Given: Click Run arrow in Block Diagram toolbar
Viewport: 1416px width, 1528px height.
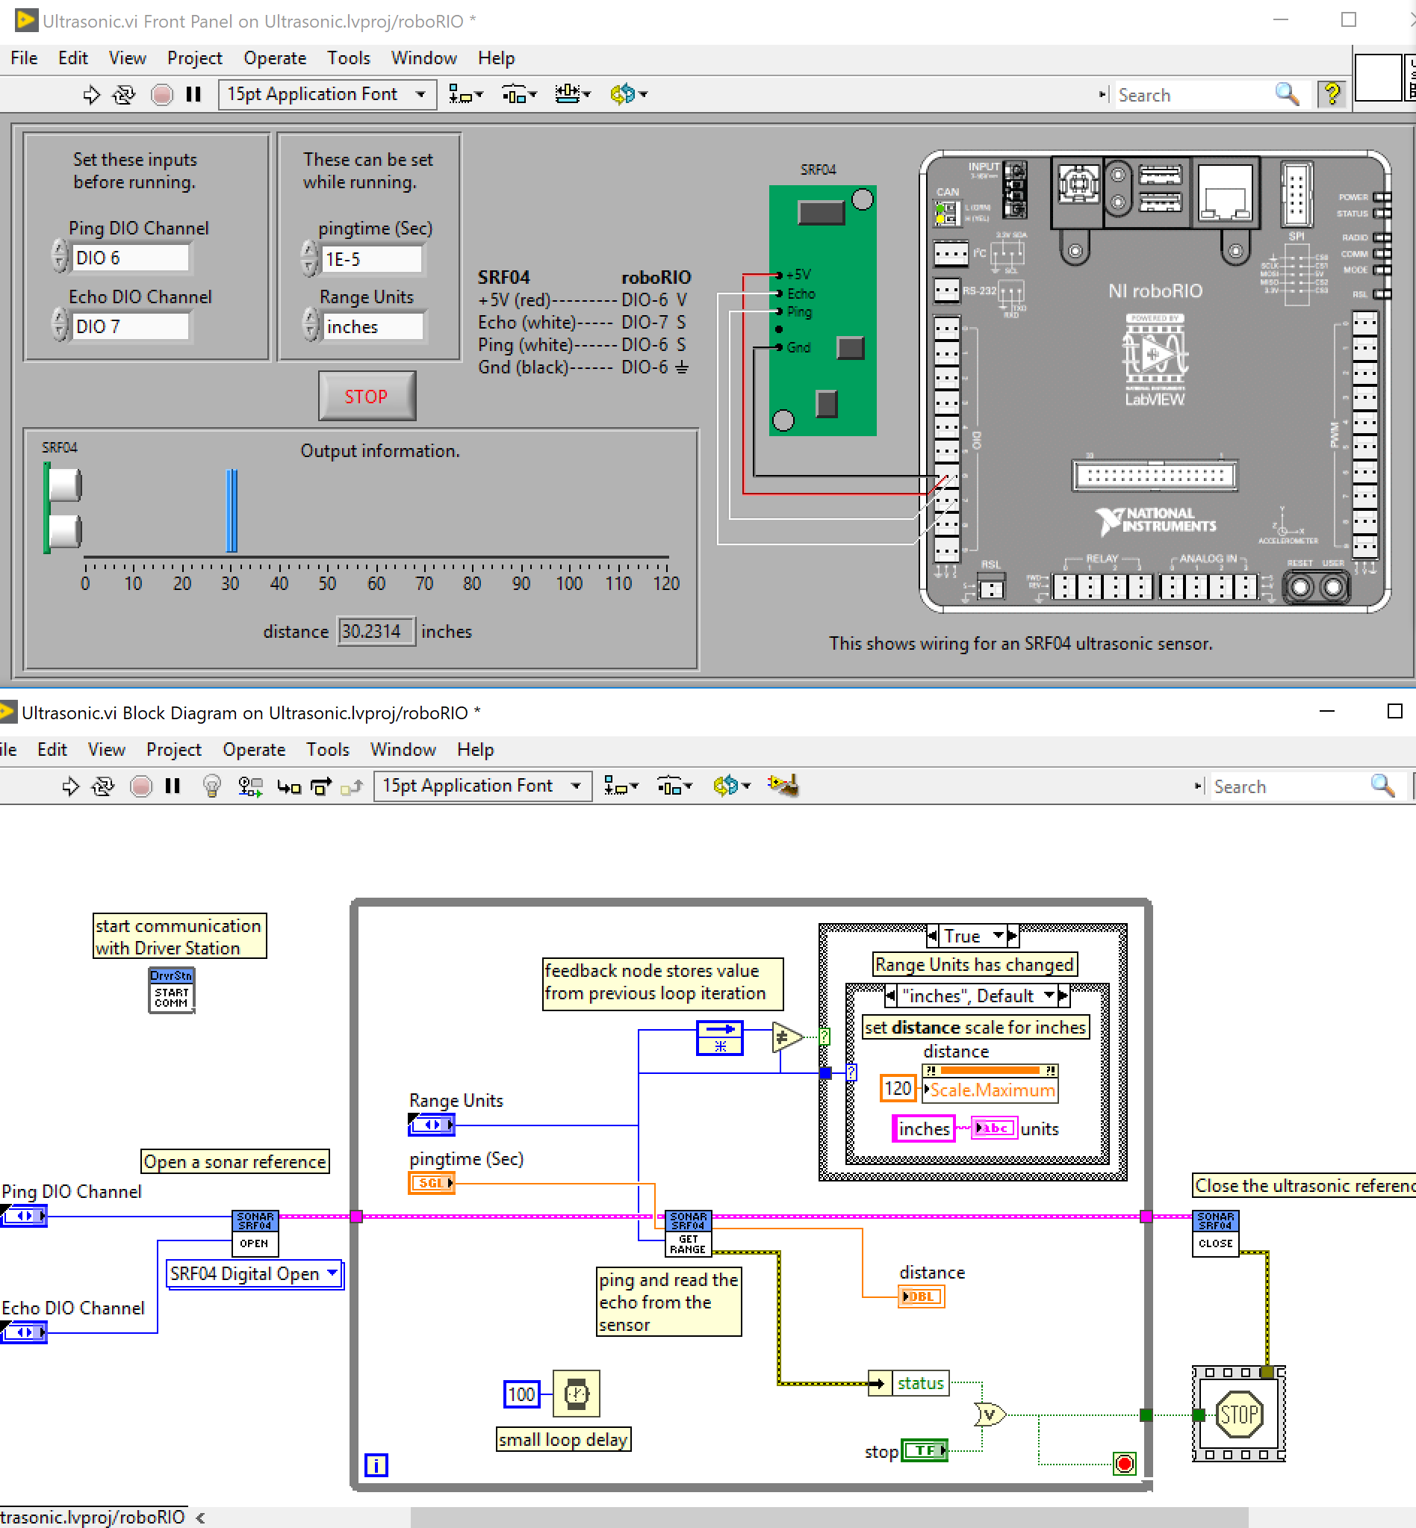Looking at the screenshot, I should tap(70, 786).
